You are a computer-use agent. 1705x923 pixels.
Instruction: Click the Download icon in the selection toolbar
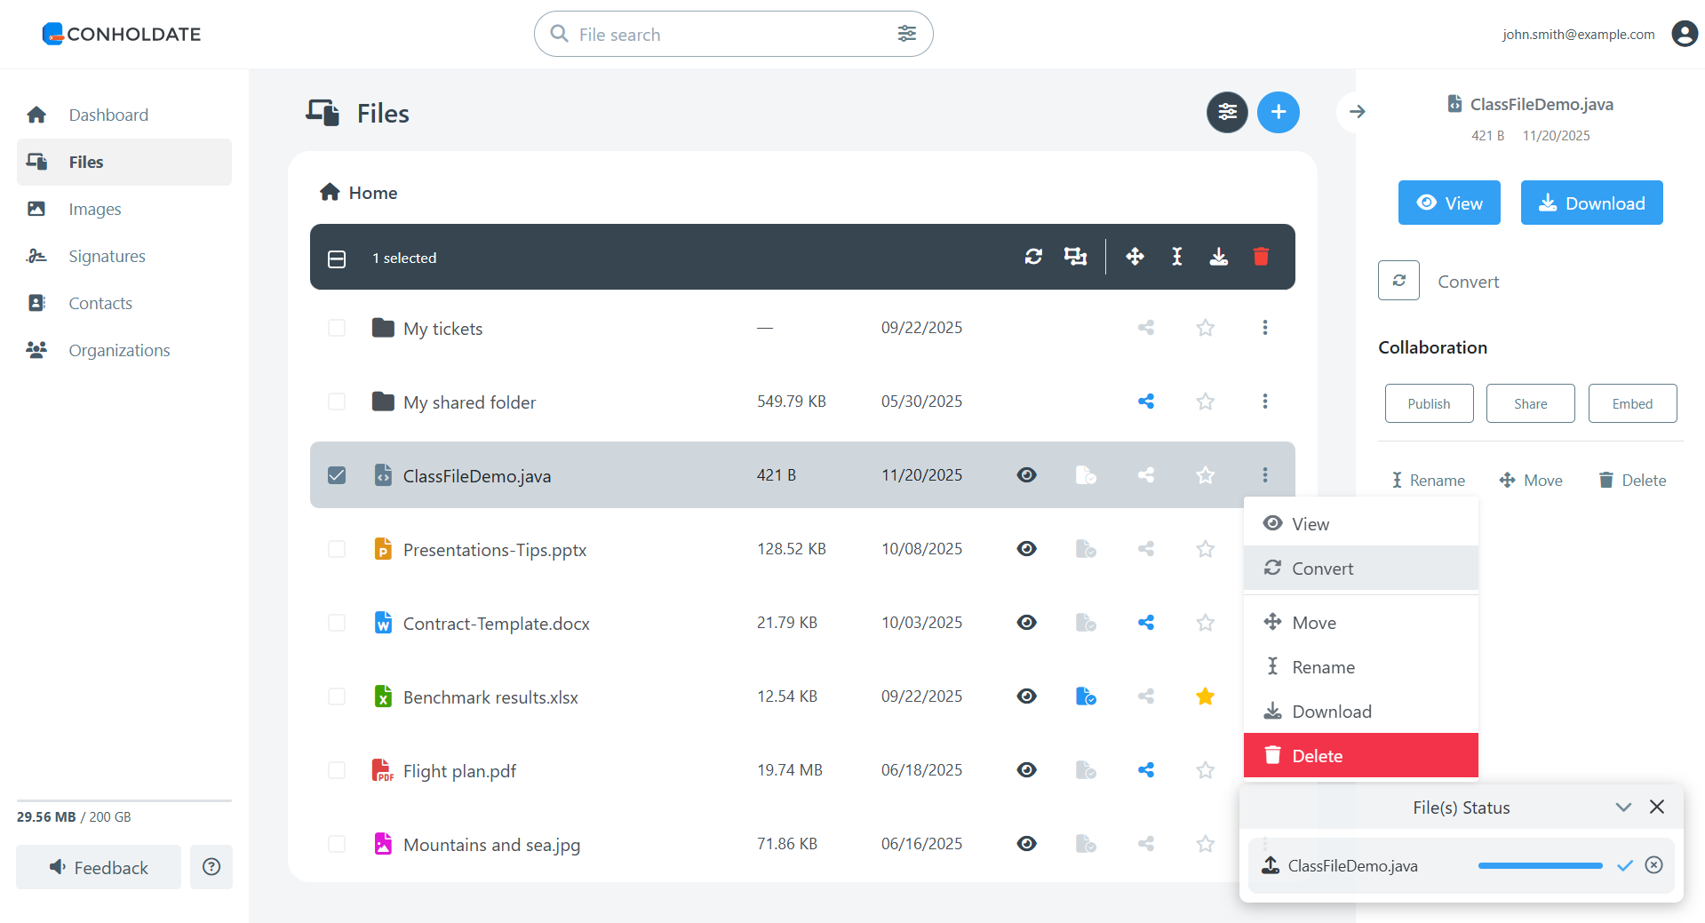click(x=1219, y=256)
